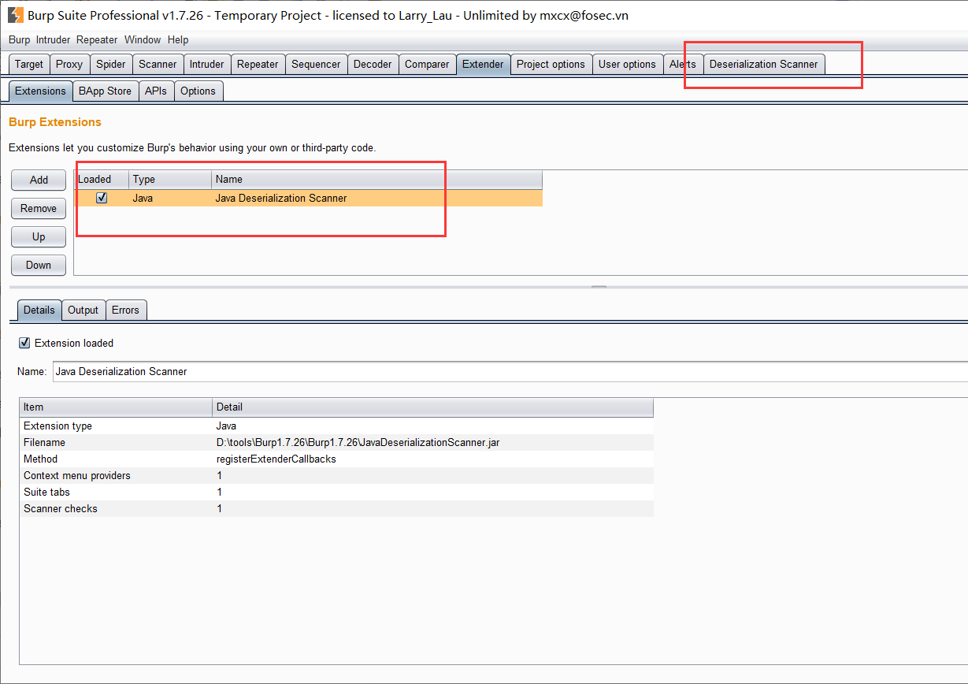Open the APIs sub-tab
968x684 pixels.
(x=156, y=91)
